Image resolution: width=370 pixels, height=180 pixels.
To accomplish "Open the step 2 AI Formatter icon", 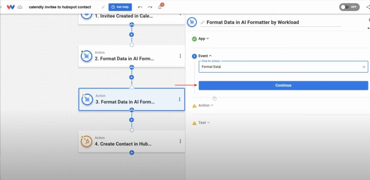I will (87, 56).
